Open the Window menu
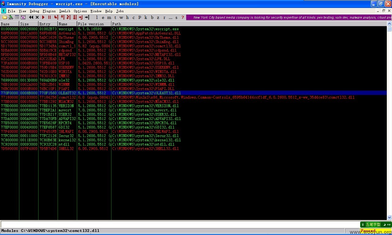 tap(96, 11)
